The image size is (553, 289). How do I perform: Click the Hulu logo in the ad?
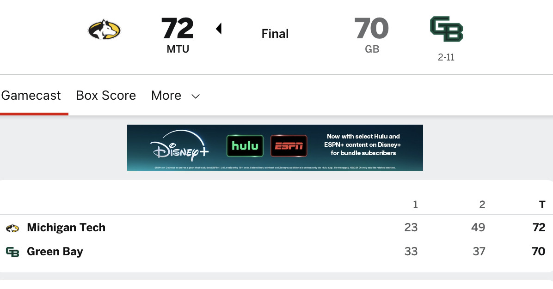point(245,146)
